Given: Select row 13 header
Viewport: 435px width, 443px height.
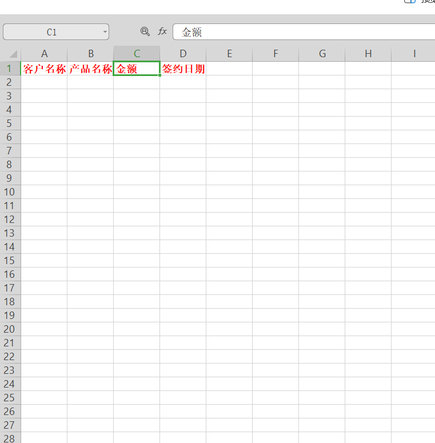Looking at the screenshot, I should coord(10,233).
